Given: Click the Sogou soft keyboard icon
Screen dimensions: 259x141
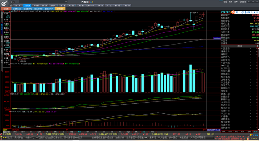Looking at the screenshot, I should pos(249,12).
